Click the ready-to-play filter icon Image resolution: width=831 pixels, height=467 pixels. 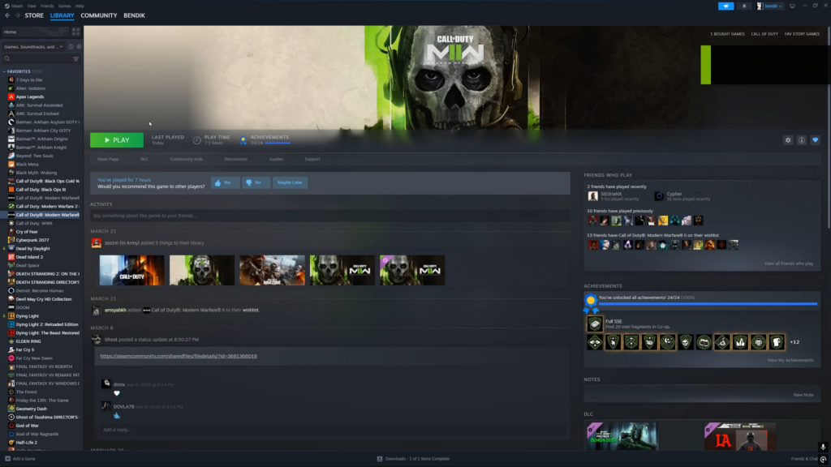pyautogui.click(x=79, y=46)
